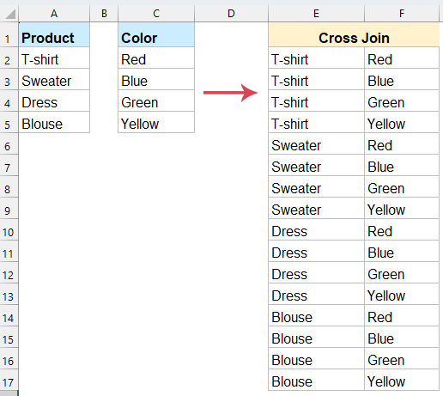Click Blouse in cell E15
The image size is (443, 396).
pyautogui.click(x=316, y=337)
